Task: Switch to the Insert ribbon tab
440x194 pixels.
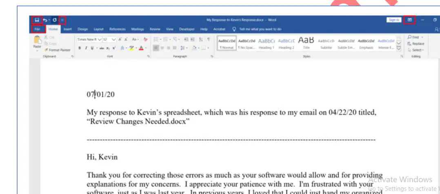Action: pyautogui.click(x=68, y=29)
